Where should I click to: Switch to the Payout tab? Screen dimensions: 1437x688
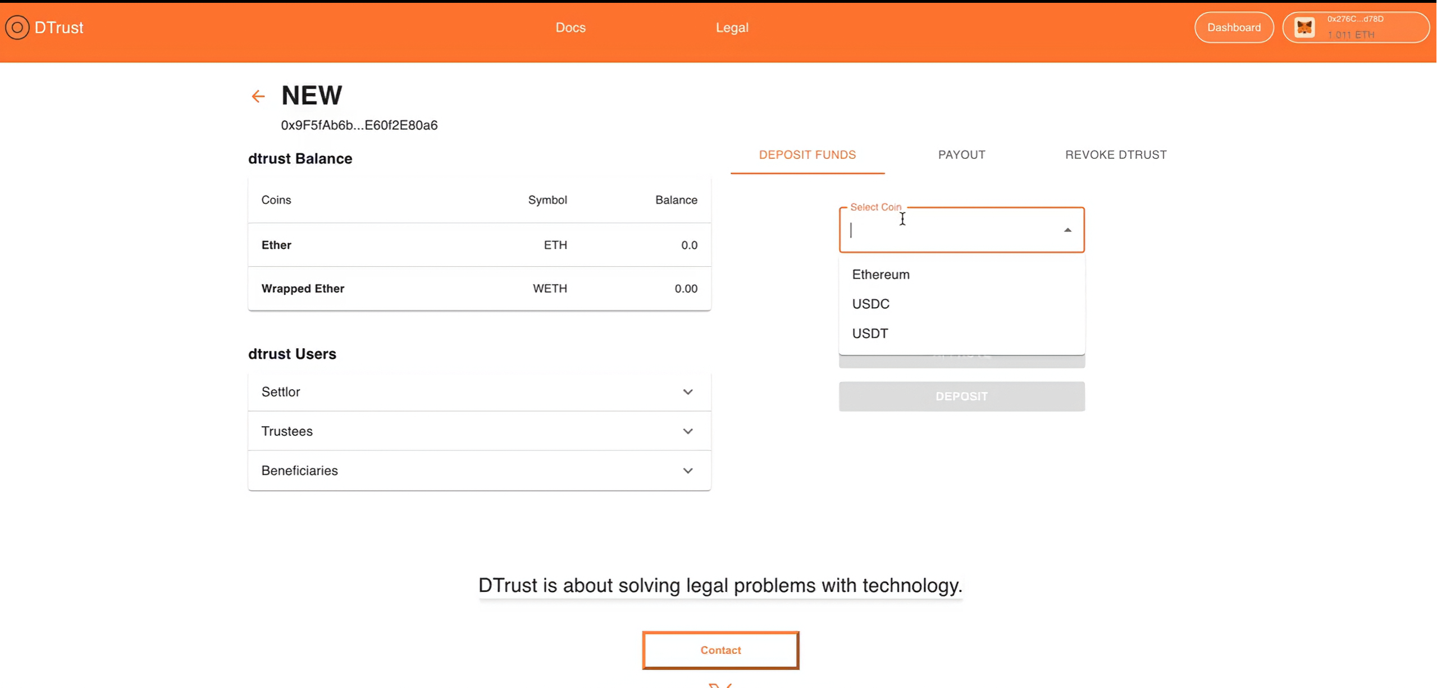tap(961, 155)
